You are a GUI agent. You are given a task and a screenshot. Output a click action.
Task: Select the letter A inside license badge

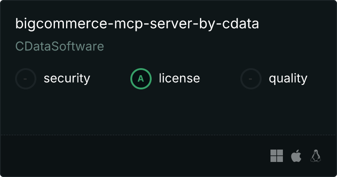(x=141, y=79)
